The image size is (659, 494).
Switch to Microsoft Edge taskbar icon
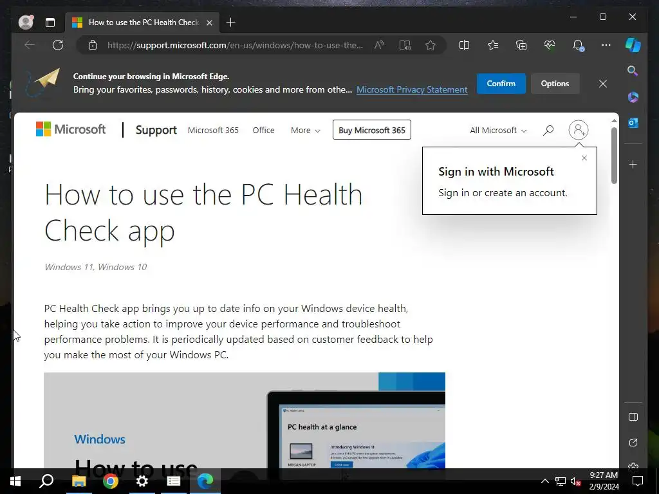point(205,481)
